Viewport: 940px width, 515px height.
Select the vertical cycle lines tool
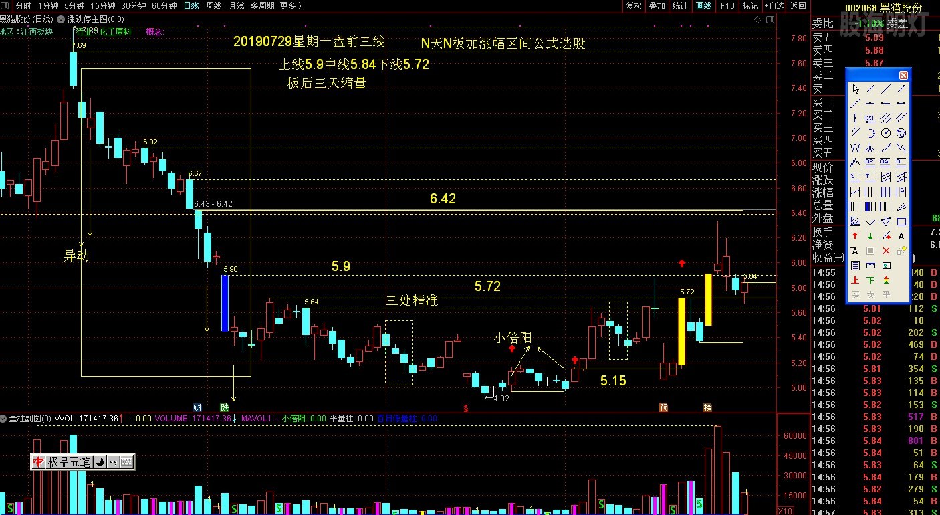pos(870,191)
